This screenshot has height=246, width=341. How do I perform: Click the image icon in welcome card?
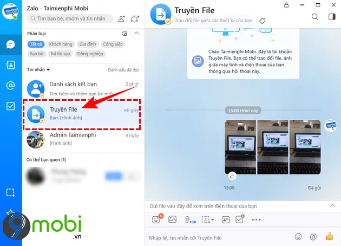(198, 61)
